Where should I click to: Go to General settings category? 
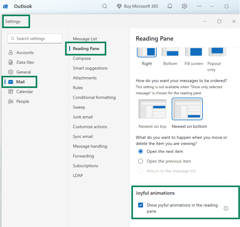(23, 72)
